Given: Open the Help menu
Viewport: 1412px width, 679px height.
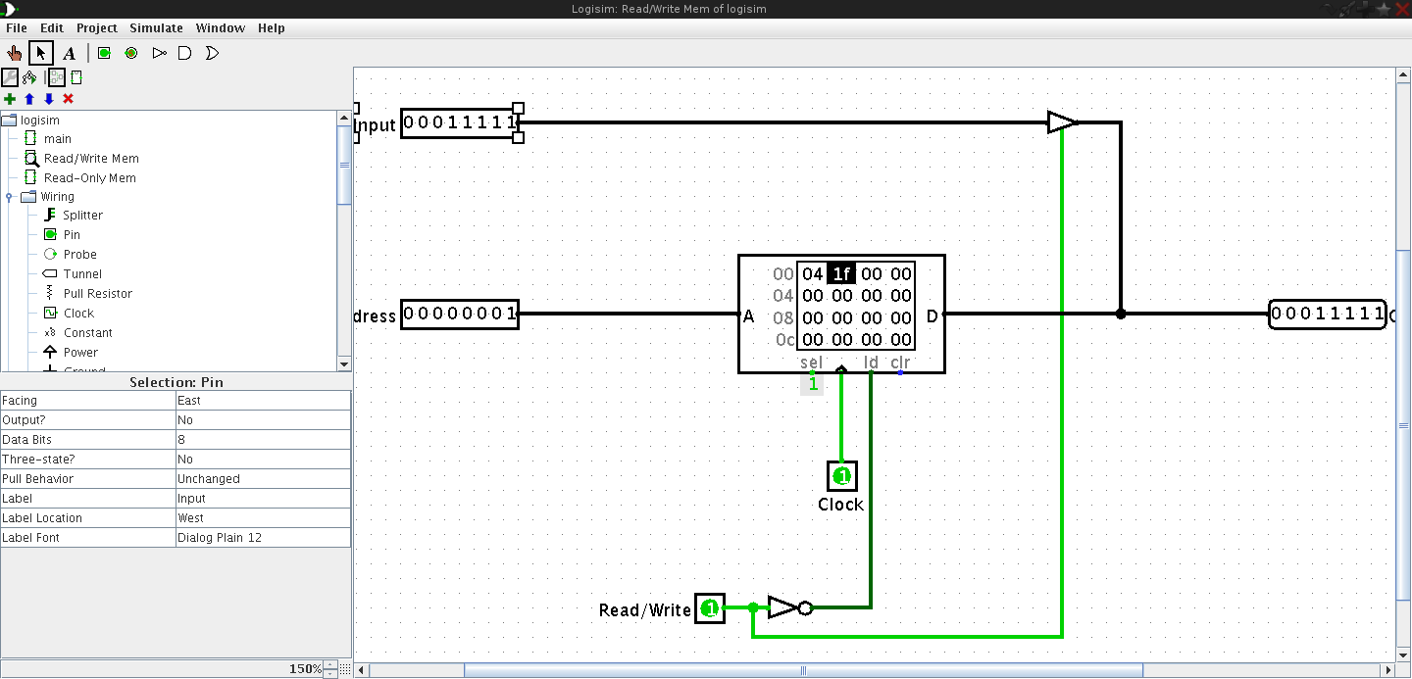Looking at the screenshot, I should point(272,28).
